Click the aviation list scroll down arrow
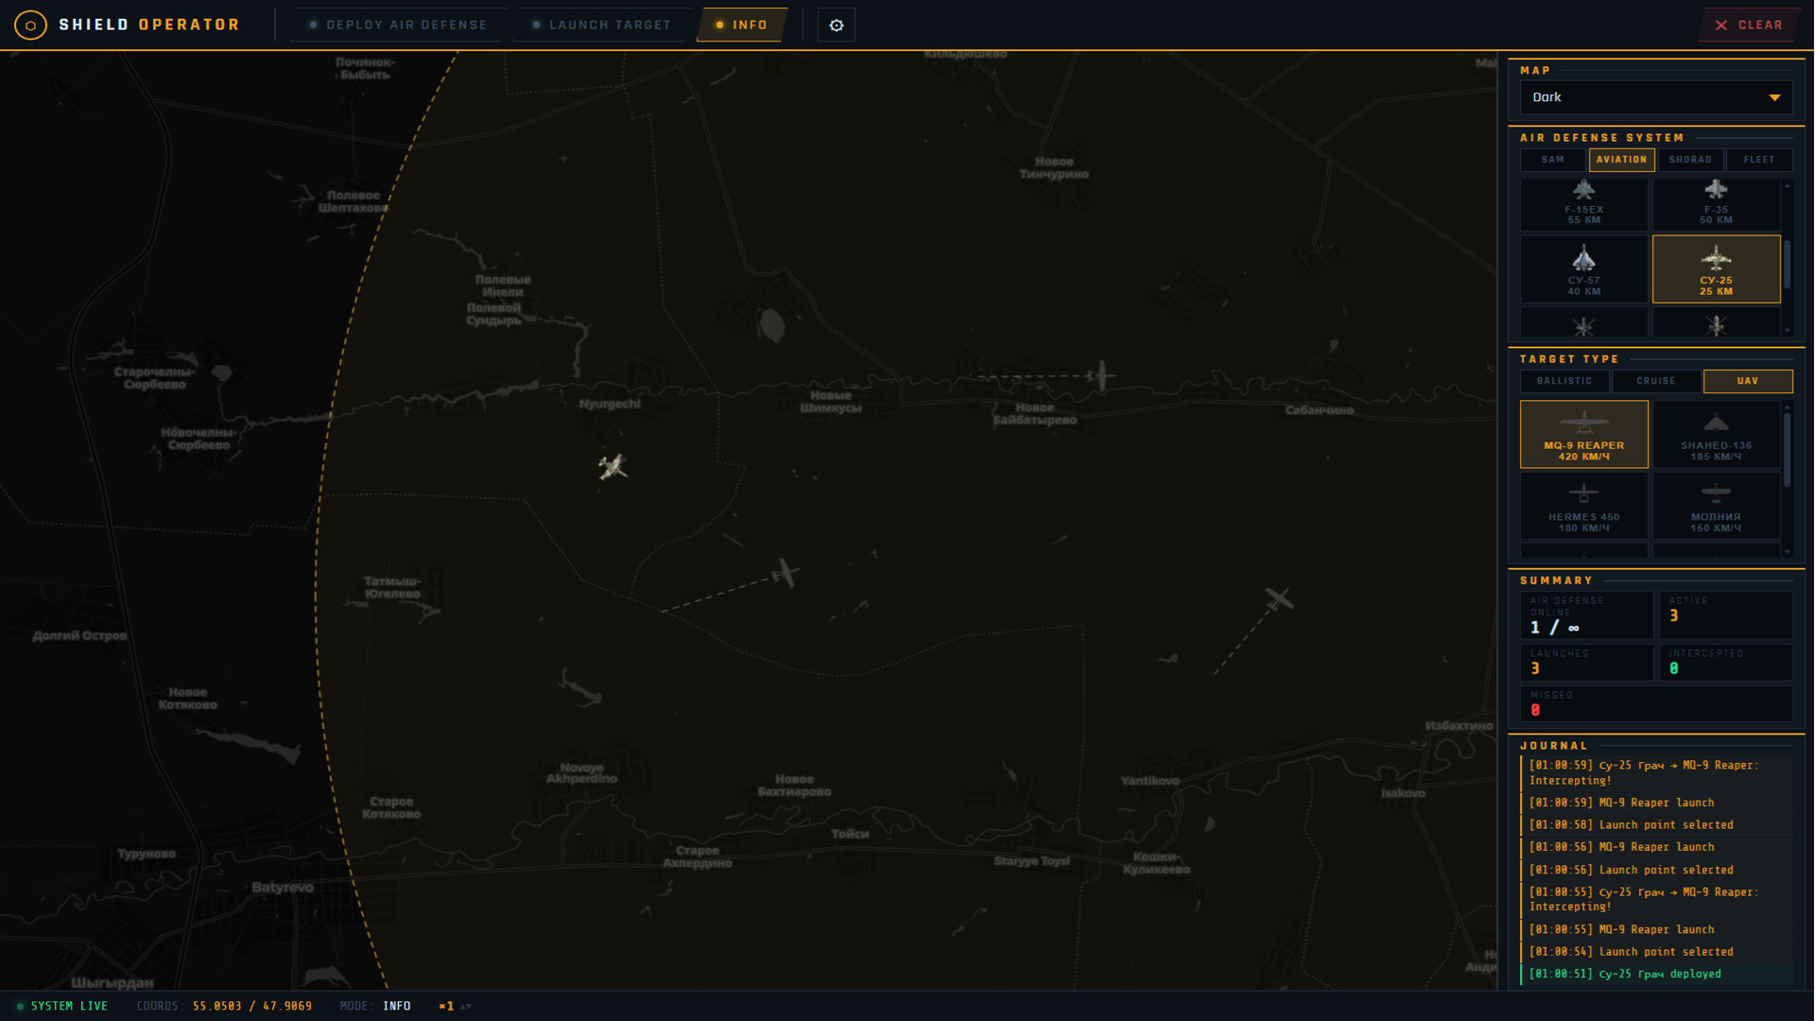 [x=1787, y=331]
